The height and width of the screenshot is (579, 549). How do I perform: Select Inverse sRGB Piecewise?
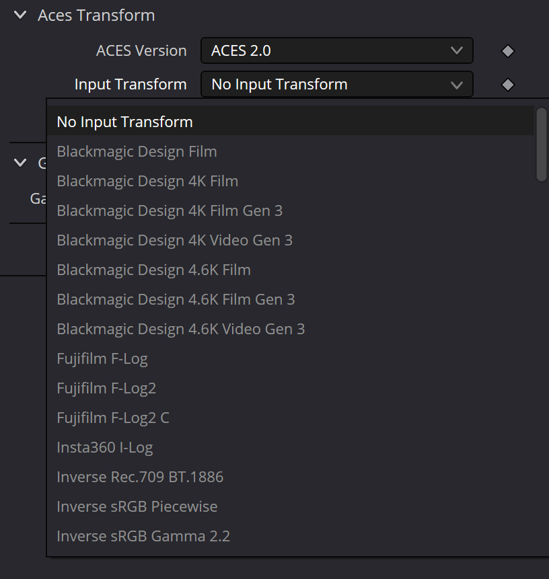pyautogui.click(x=291, y=506)
